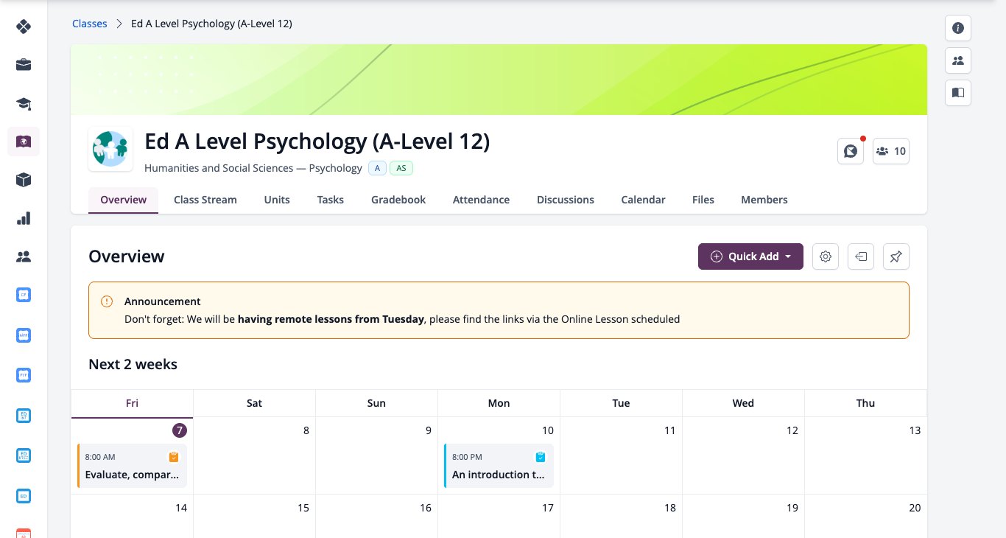Click the collapse panel icon beside gear

point(861,256)
